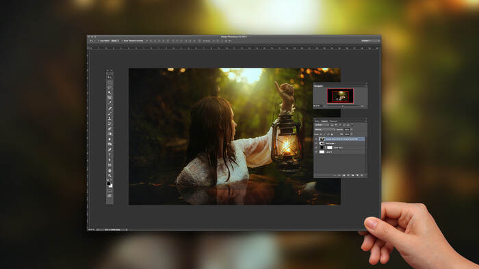The height and width of the screenshot is (269, 479).
Task: Click the Auto-Select option in options bar
Action: coord(104,41)
